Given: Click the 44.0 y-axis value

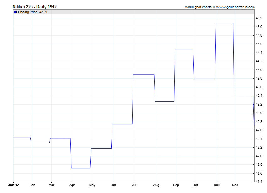Looking at the screenshot, I should [x=259, y=70].
